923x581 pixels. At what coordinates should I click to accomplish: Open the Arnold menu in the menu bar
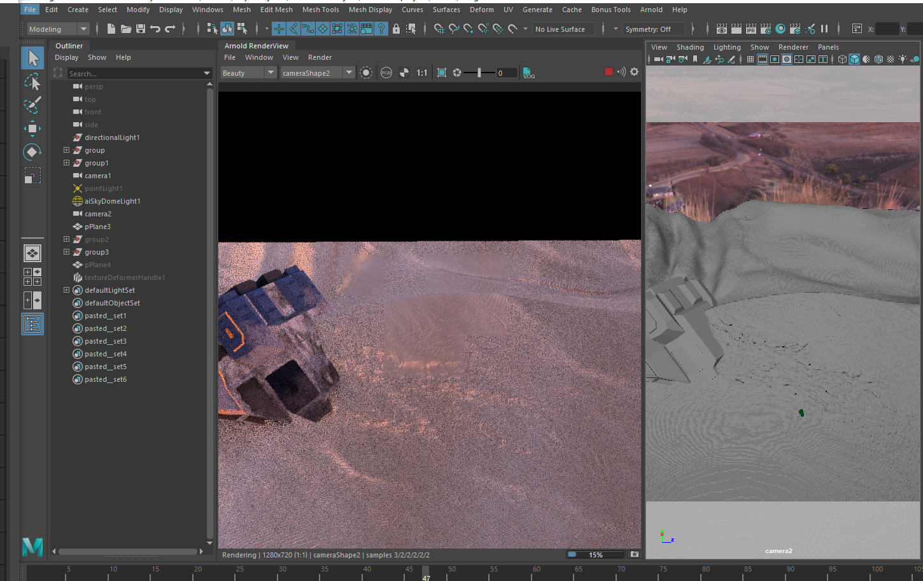click(651, 9)
